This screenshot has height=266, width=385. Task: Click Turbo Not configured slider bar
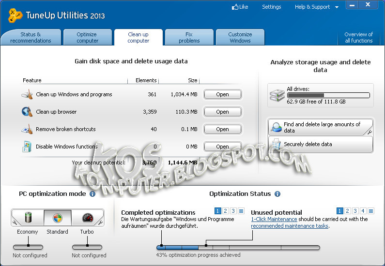coord(87,247)
